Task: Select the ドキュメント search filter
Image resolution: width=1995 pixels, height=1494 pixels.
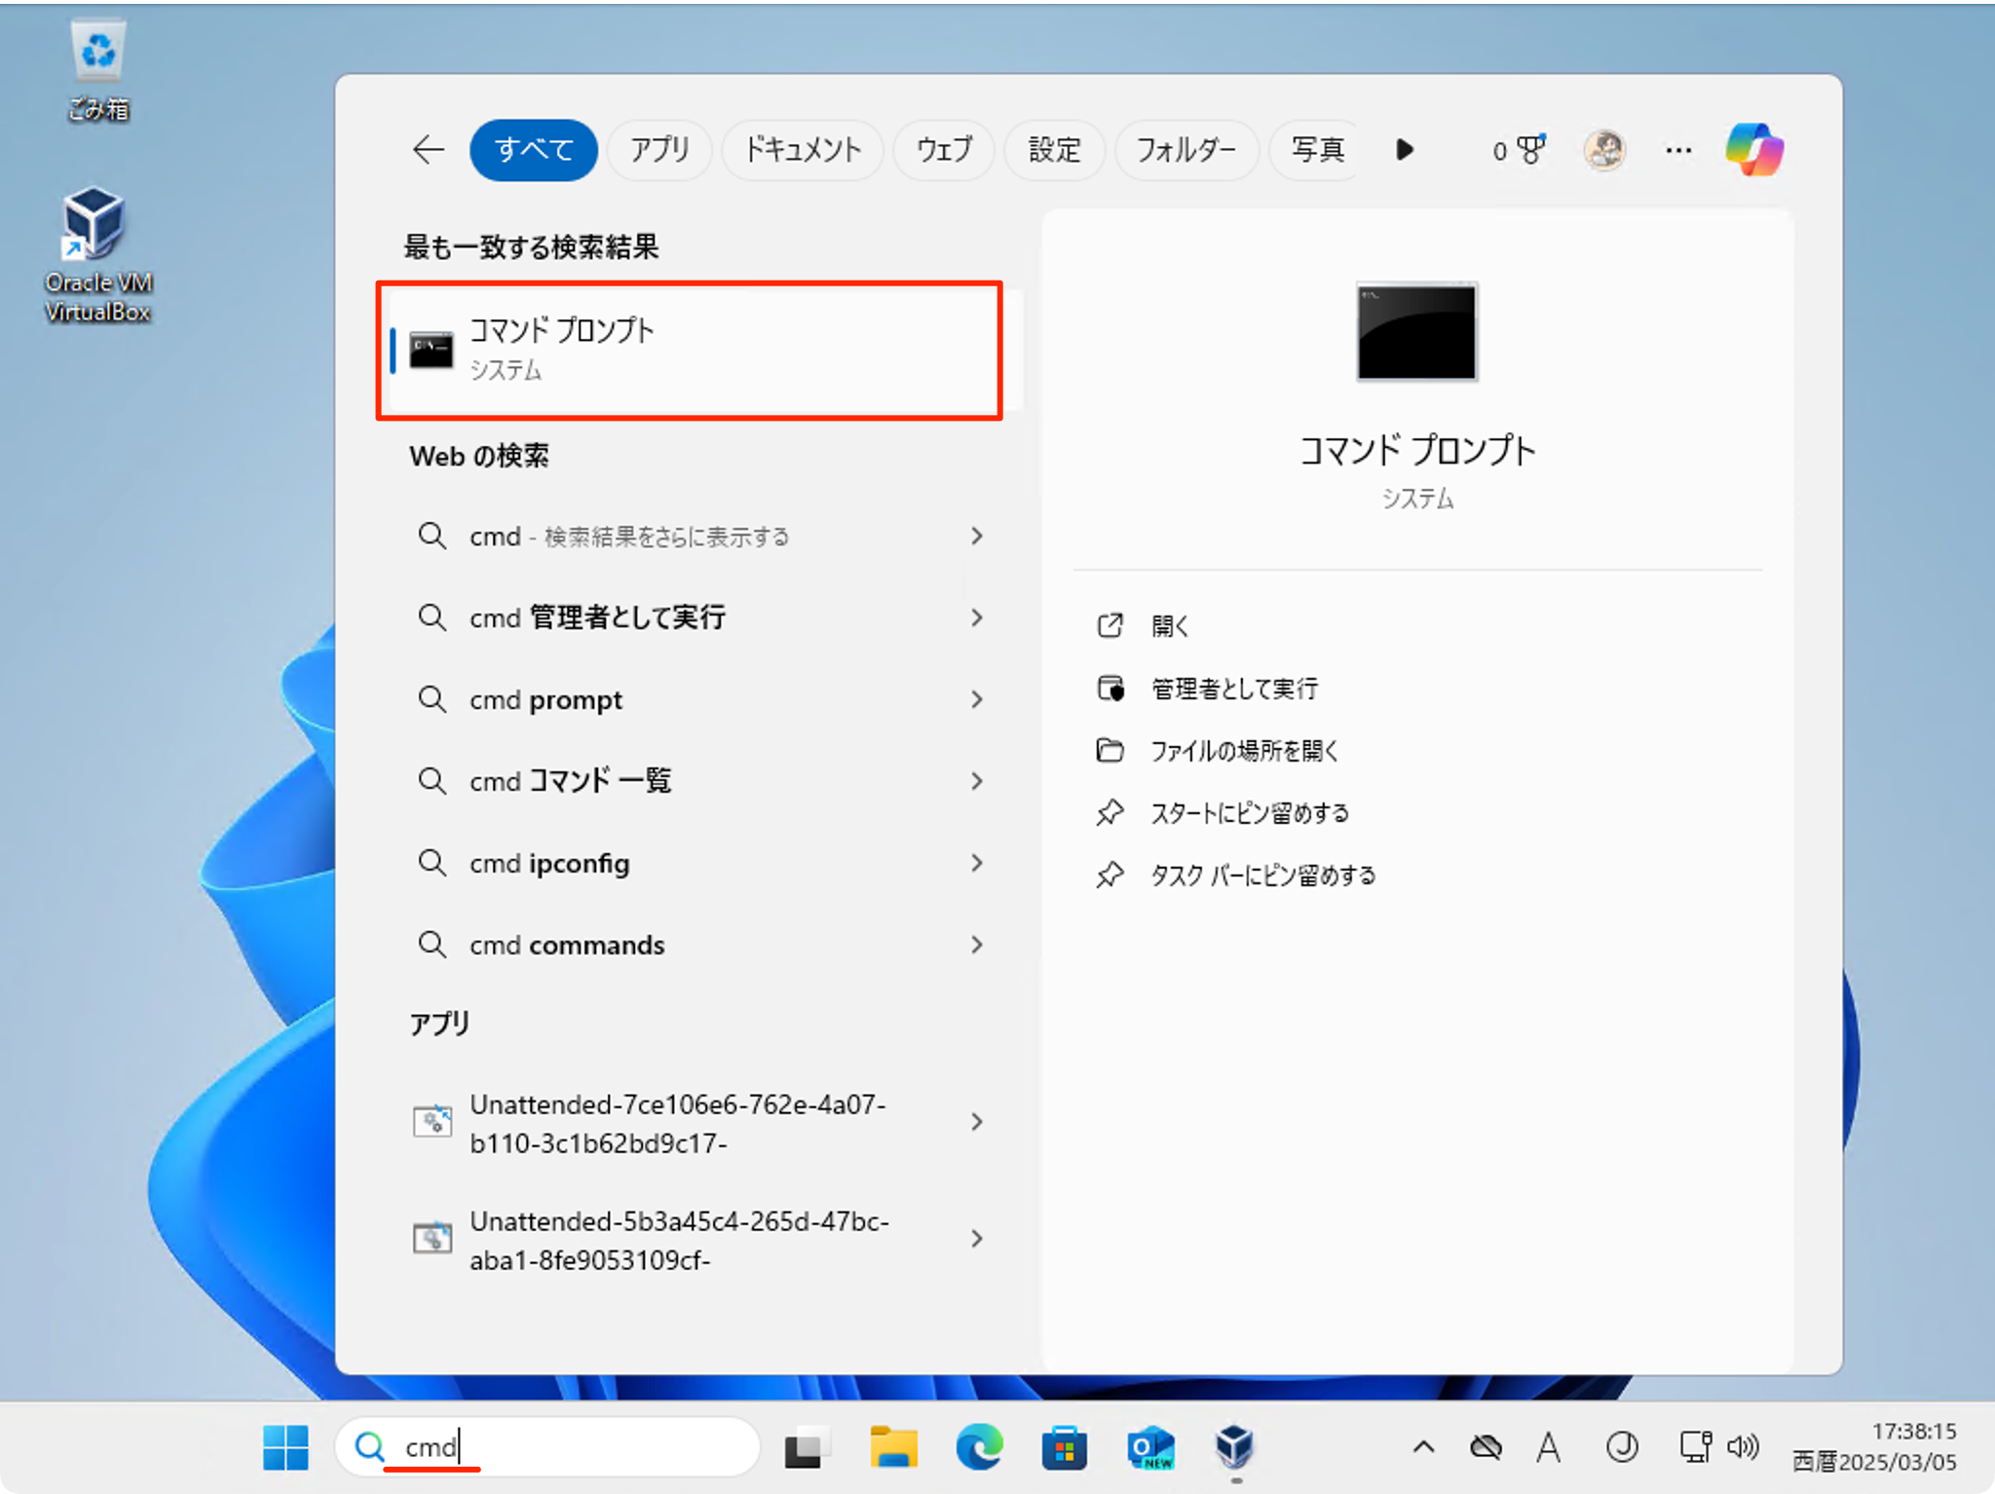Action: pos(802,149)
